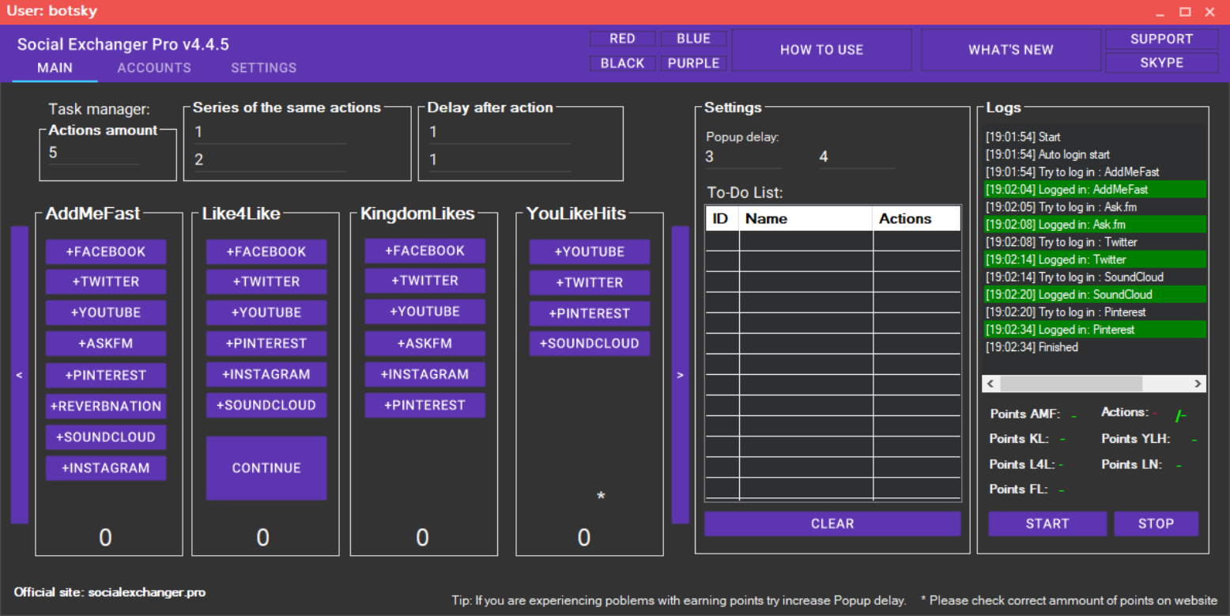Add SoundCloud task under AddMeFast
Image resolution: width=1230 pixels, height=616 pixels.
106,437
